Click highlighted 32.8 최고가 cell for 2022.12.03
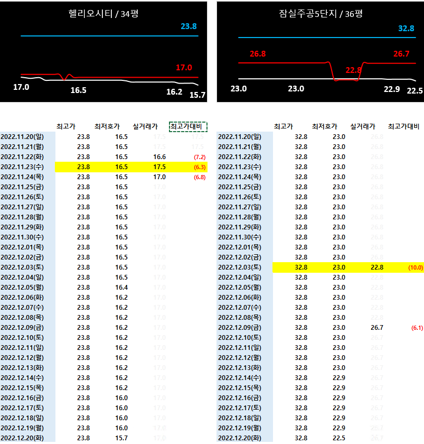The width and height of the screenshot is (424, 444). pos(301,267)
